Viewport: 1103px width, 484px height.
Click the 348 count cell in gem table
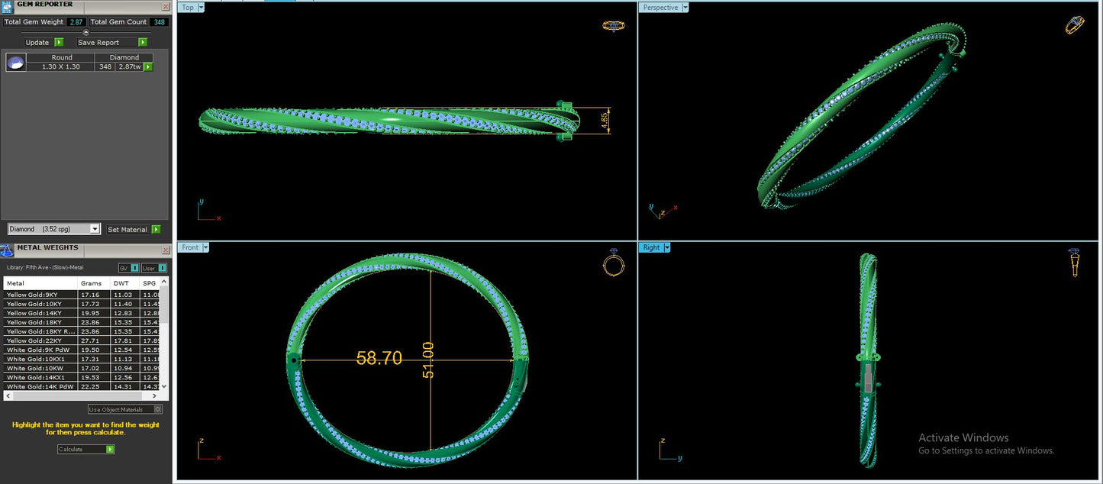tap(105, 66)
